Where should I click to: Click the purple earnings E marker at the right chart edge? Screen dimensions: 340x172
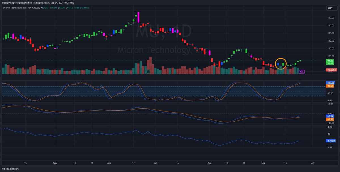tap(303, 72)
